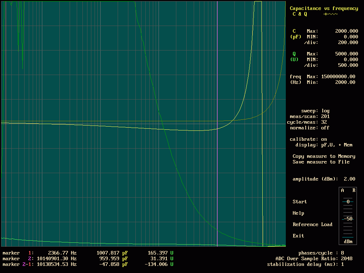
Task: Select the marker 2 readout row
Action: pyautogui.click(x=88, y=259)
